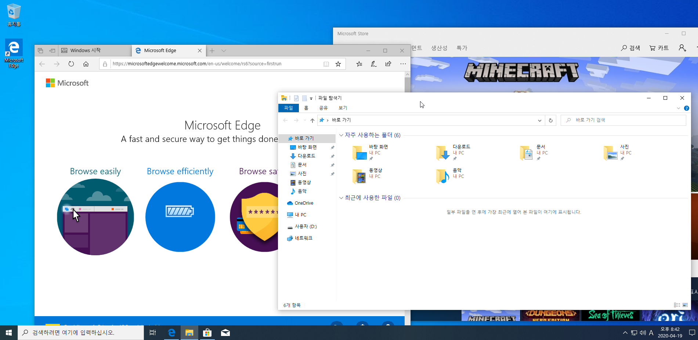Open the 특가 tab in Microsoft Store
The width and height of the screenshot is (698, 340).
(462, 48)
